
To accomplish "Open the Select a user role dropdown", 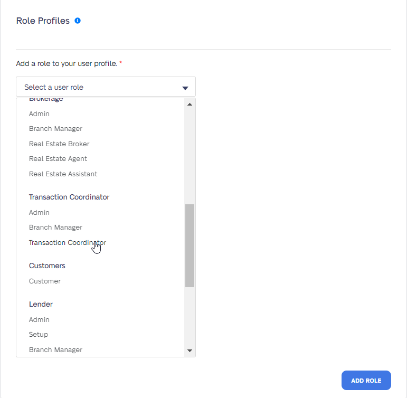I will click(x=106, y=87).
